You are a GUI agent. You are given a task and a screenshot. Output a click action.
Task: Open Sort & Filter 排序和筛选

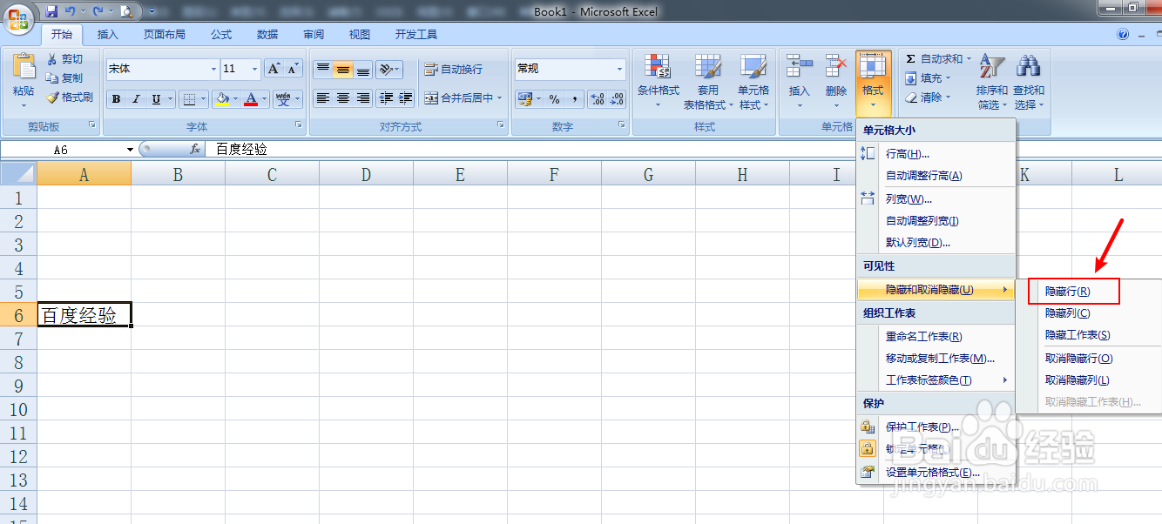991,82
